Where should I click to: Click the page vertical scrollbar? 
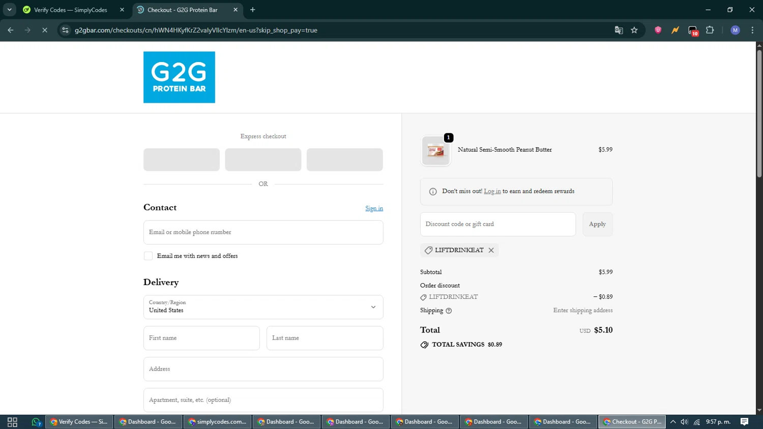759,114
